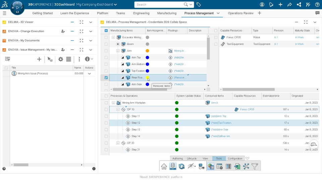Check the OP 10 row checkbox
The height and width of the screenshot is (181, 322).
[106, 109]
